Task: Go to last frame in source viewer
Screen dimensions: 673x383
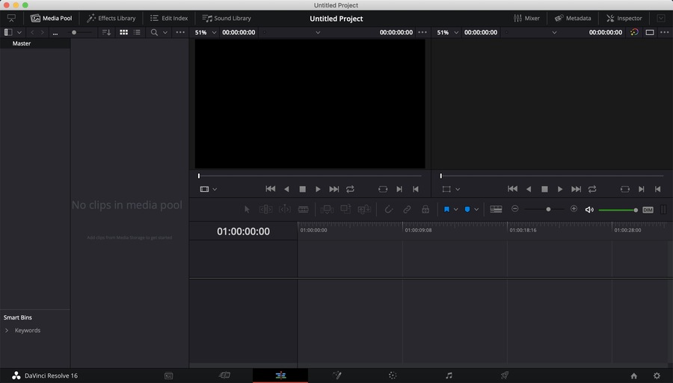Action: (x=334, y=189)
